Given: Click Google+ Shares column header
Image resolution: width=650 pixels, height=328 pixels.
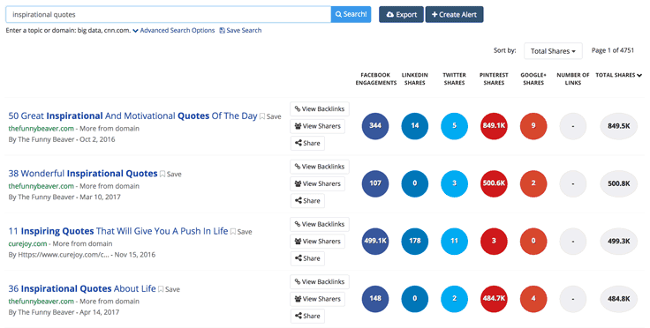Looking at the screenshot, I should point(533,78).
